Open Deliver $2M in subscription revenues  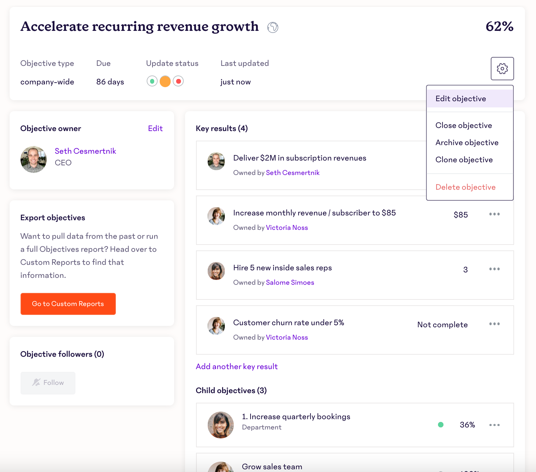[x=300, y=158]
